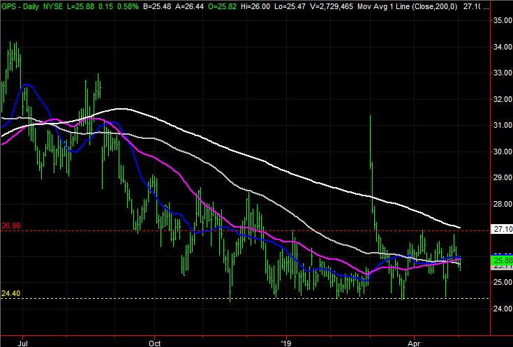Click the GPS ticker symbol in header
This screenshot has height=347, width=513.
[x=10, y=5]
